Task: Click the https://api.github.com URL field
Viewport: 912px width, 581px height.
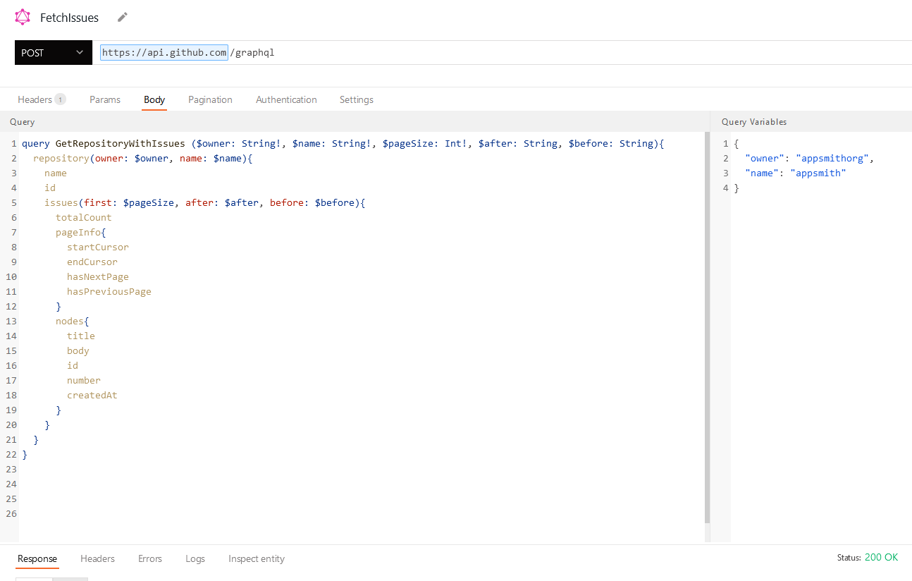Action: (164, 52)
